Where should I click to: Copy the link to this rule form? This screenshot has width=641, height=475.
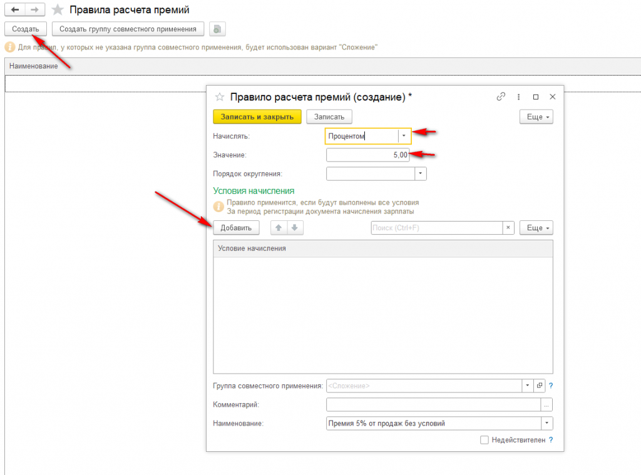coord(501,96)
